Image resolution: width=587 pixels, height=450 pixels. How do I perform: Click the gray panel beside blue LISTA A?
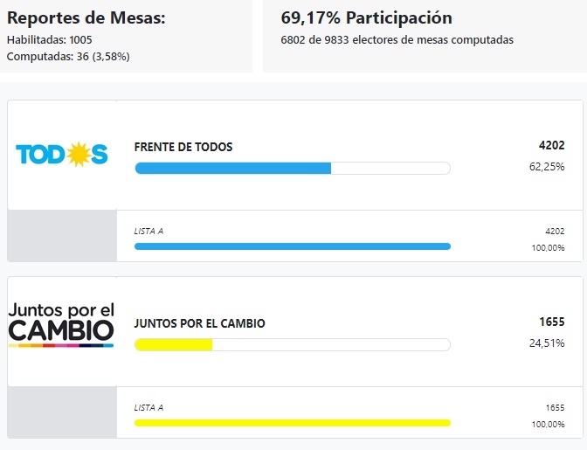(x=61, y=236)
